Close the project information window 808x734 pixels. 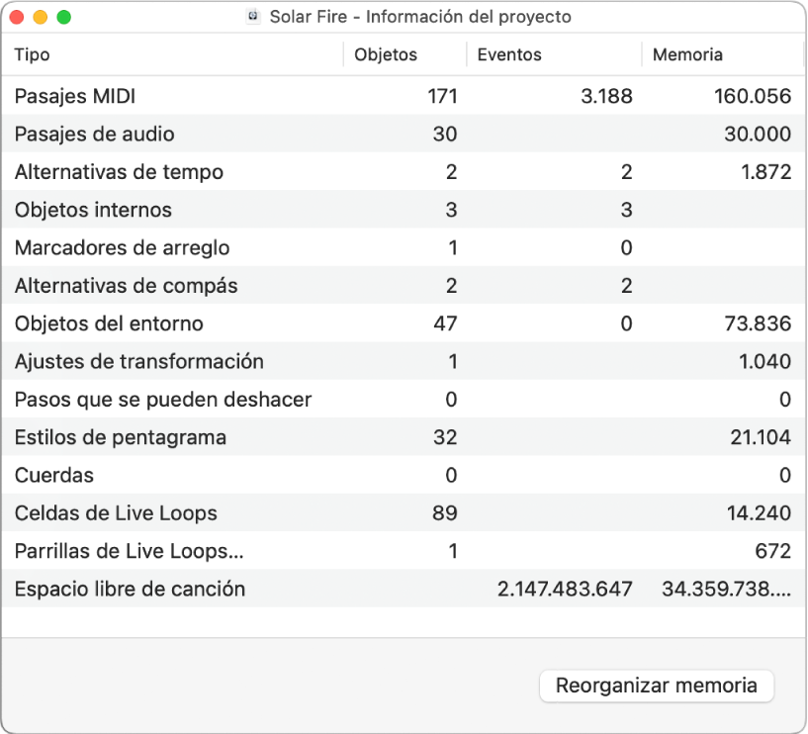[x=17, y=17]
